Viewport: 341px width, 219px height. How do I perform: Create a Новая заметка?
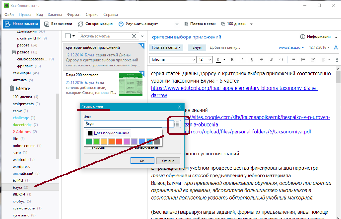coord(21,24)
